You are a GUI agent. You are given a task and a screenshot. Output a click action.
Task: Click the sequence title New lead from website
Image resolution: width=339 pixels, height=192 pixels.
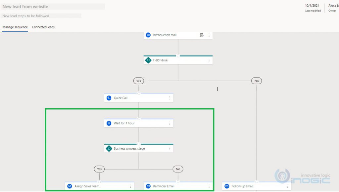(x=25, y=6)
